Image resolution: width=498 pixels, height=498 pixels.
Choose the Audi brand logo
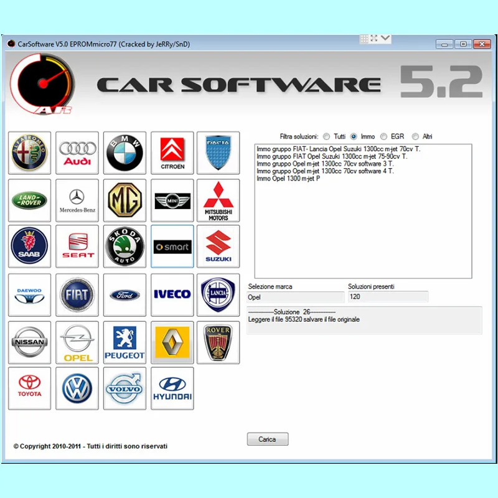[x=77, y=153]
